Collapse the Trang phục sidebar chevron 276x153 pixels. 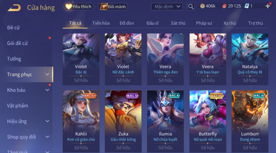[47, 74]
